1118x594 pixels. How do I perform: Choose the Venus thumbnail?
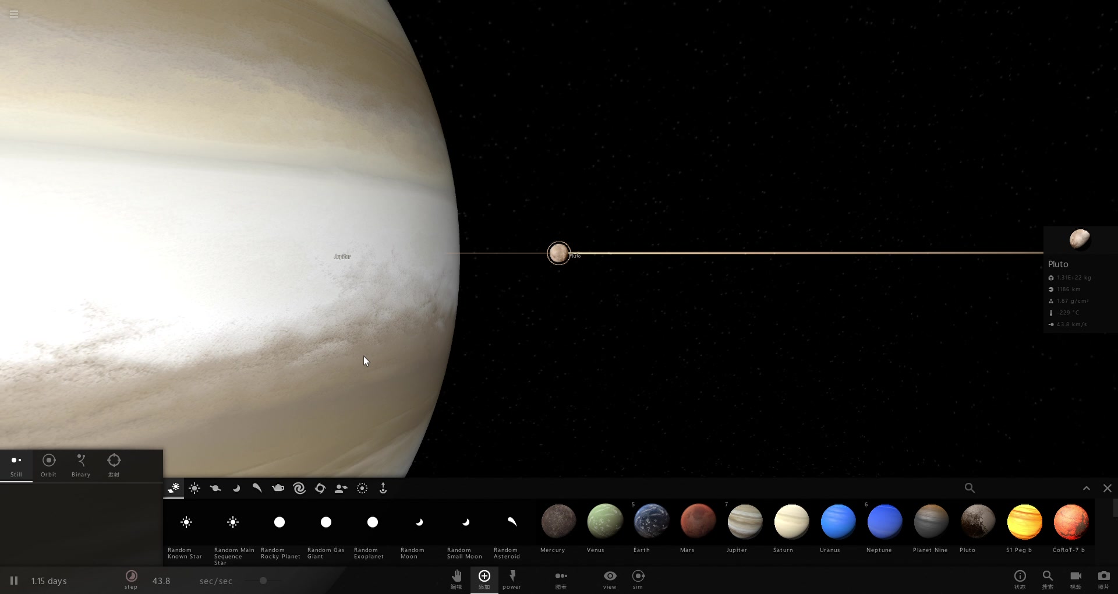pyautogui.click(x=605, y=521)
